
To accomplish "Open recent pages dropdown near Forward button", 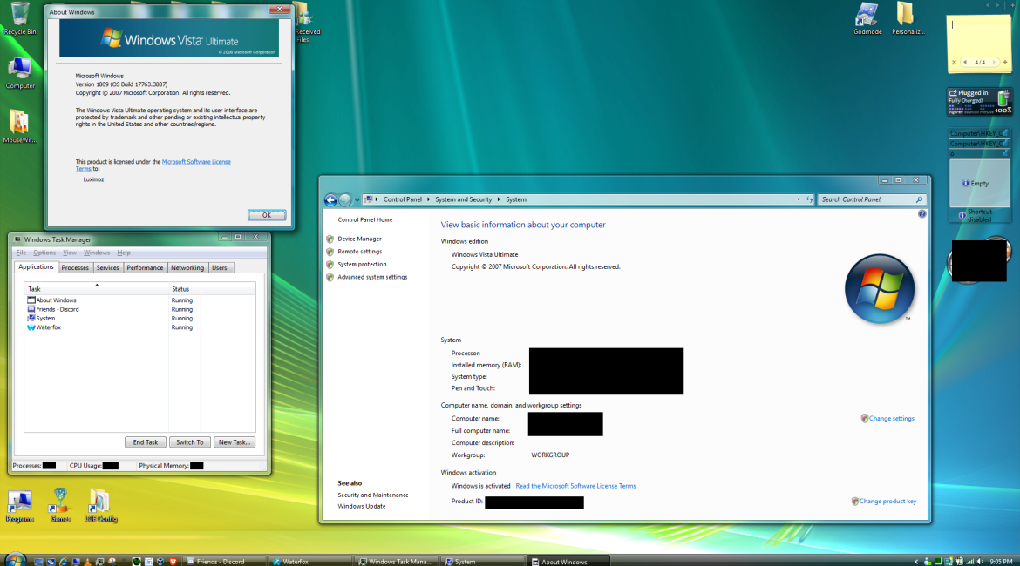I will (x=357, y=200).
